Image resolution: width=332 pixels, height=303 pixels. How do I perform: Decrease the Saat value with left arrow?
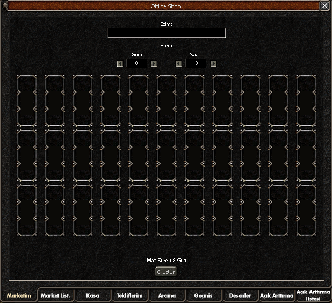point(179,63)
